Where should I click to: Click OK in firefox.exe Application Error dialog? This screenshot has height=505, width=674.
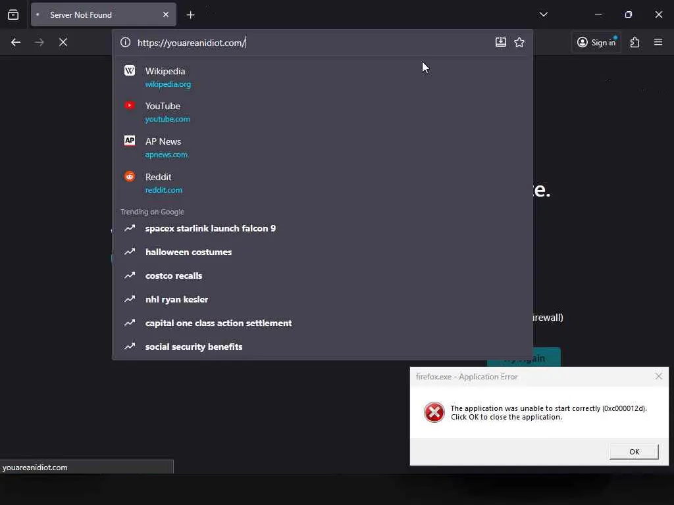(x=634, y=452)
